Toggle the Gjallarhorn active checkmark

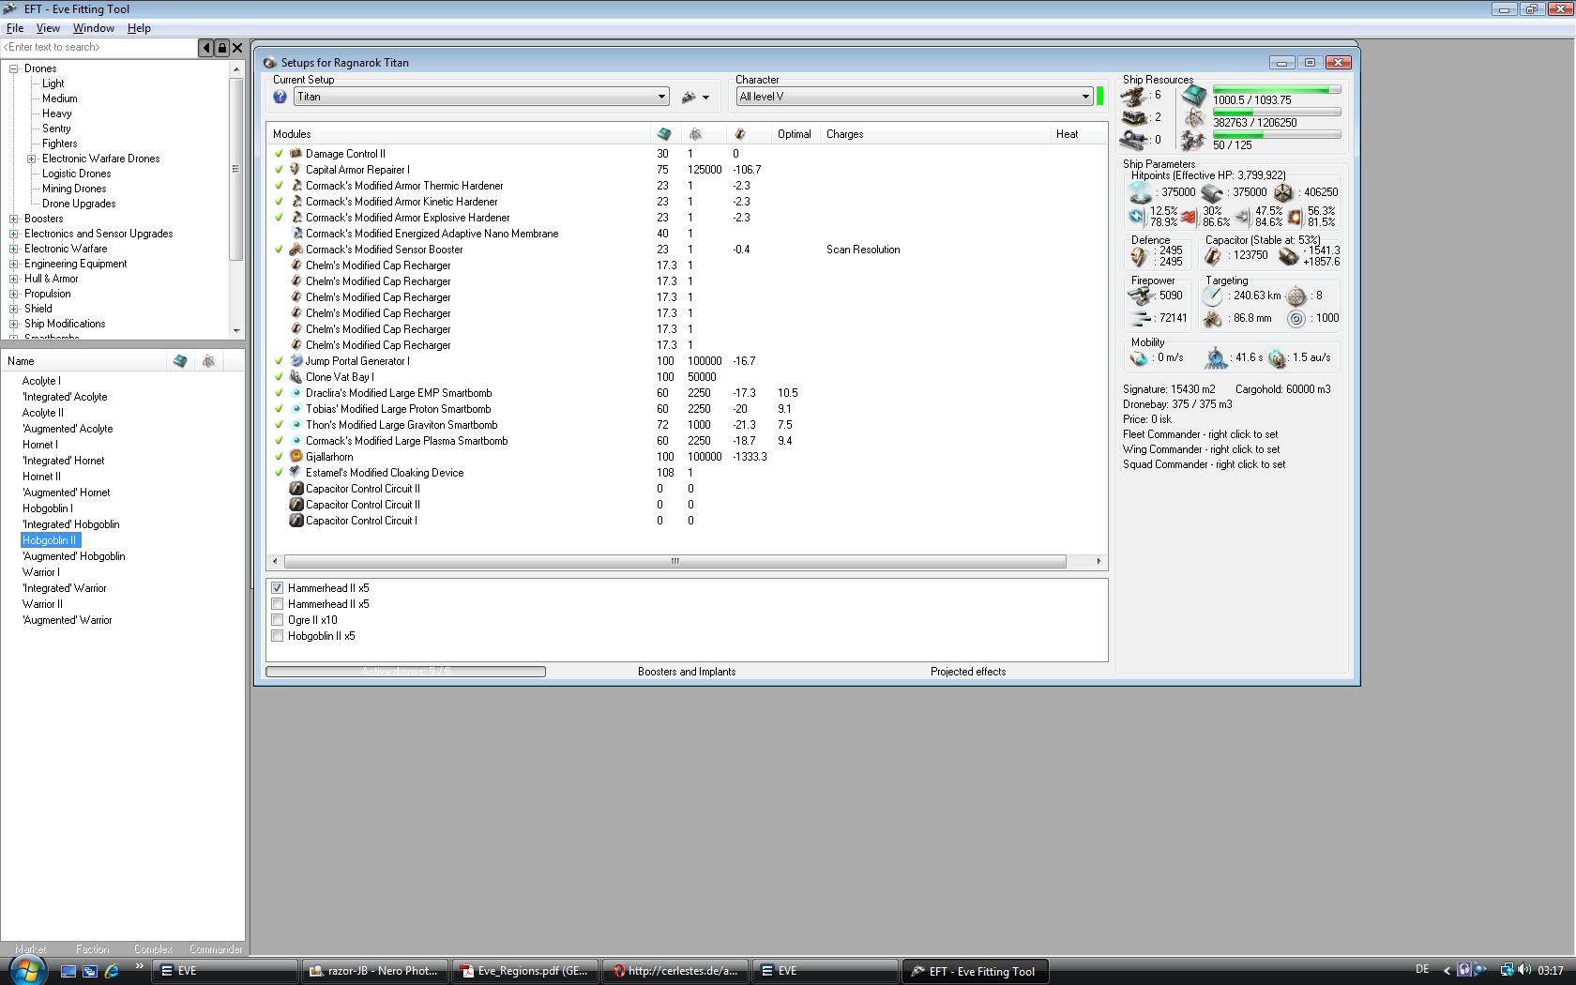coord(279,457)
